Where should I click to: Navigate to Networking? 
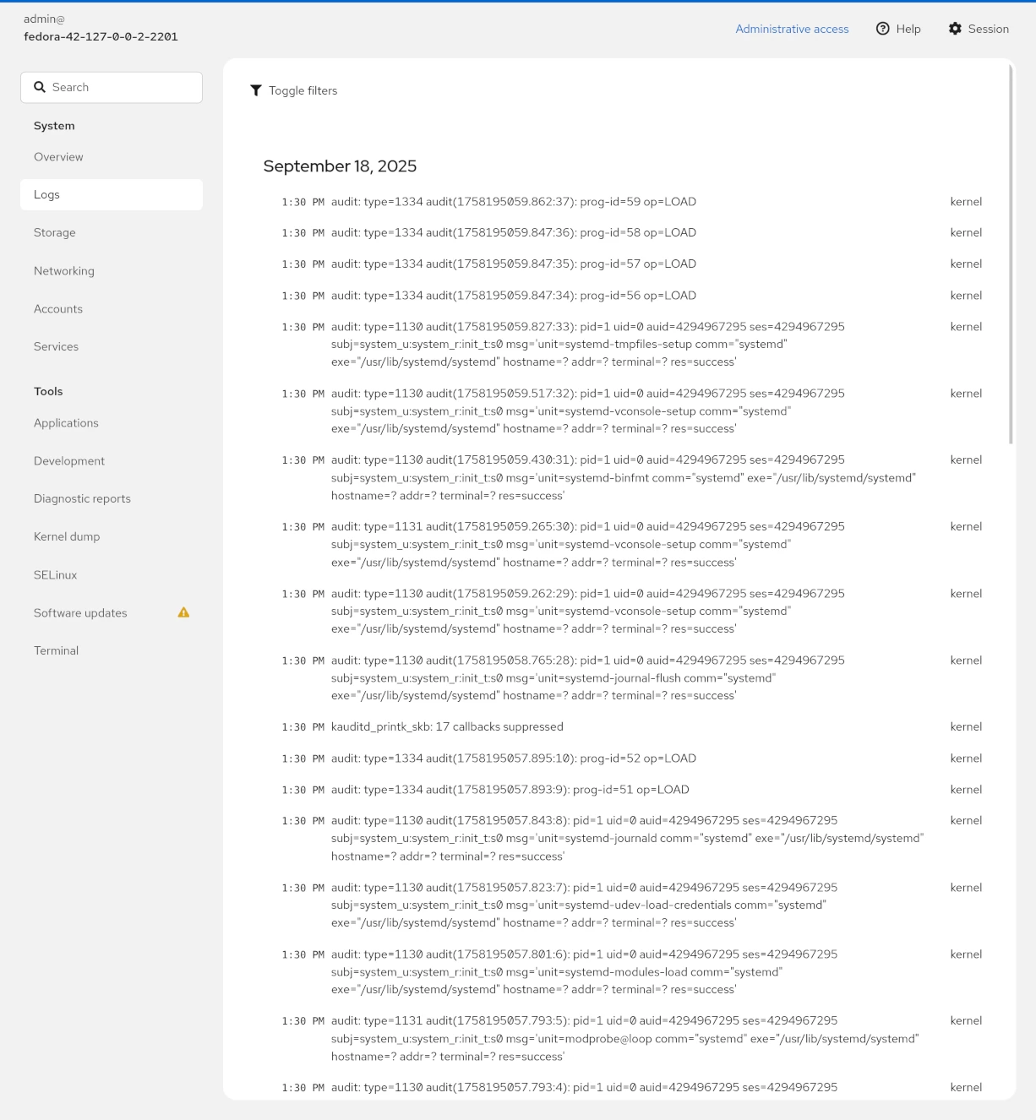point(63,270)
